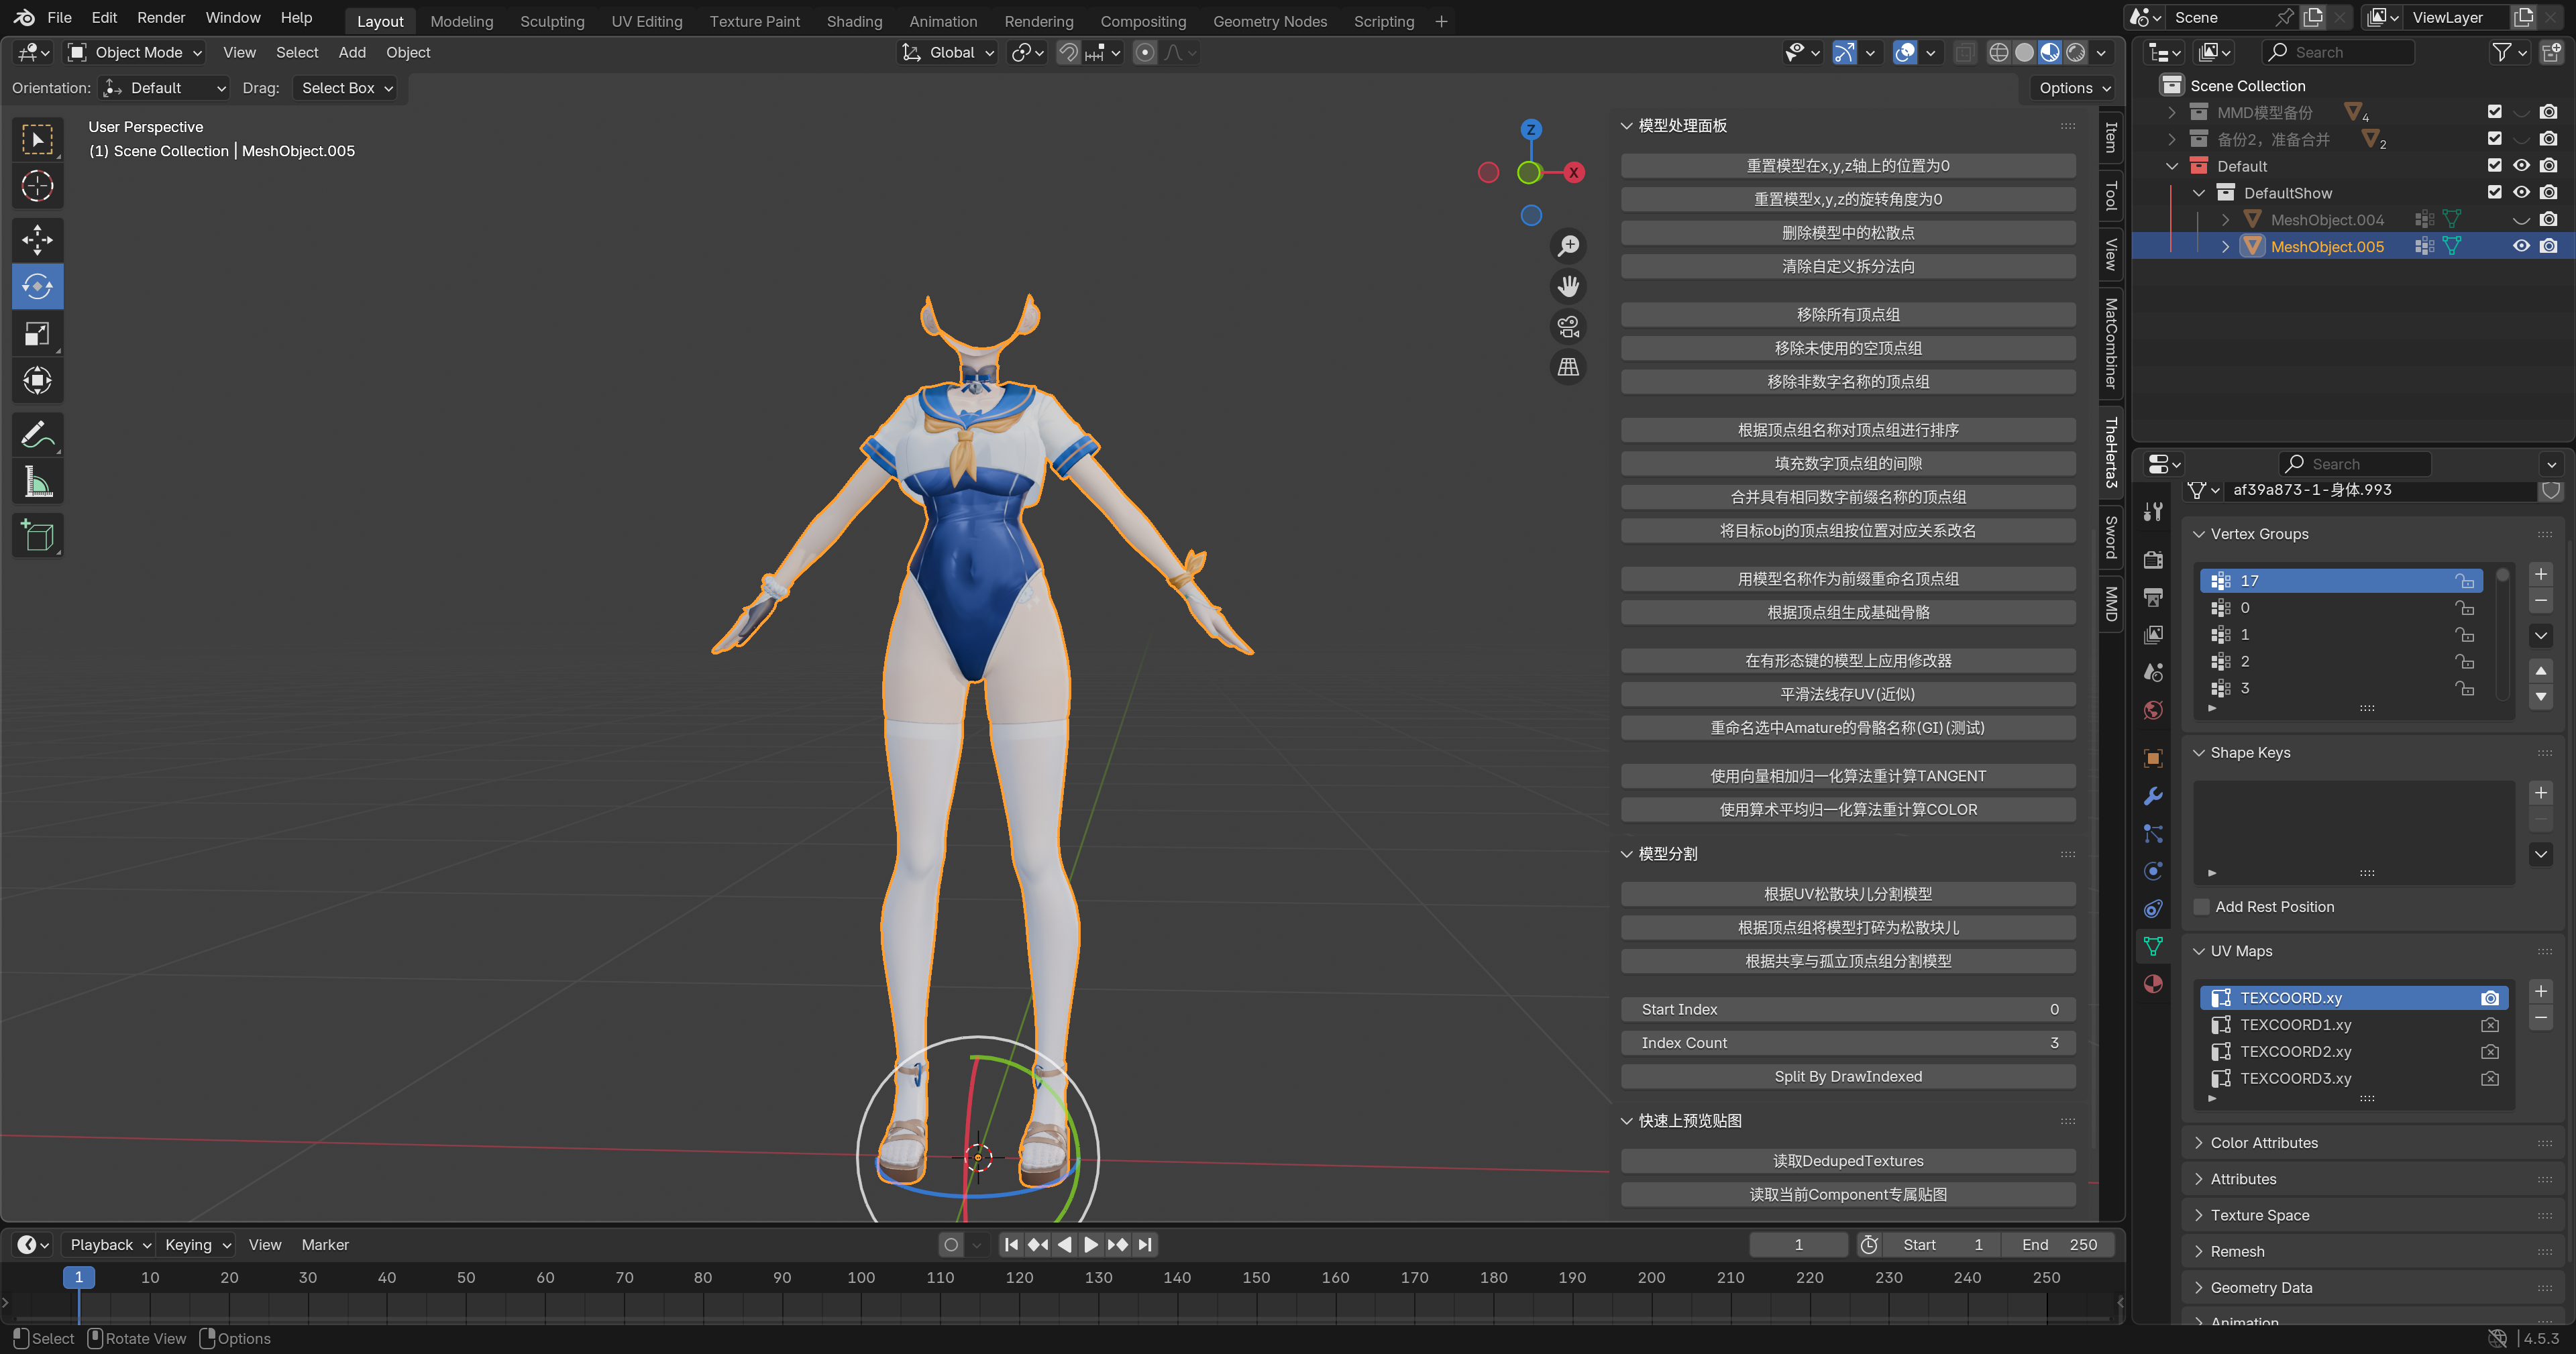This screenshot has height=1354, width=2576.
Task: Expand MeshObject.004 in the outliner
Action: click(2225, 220)
